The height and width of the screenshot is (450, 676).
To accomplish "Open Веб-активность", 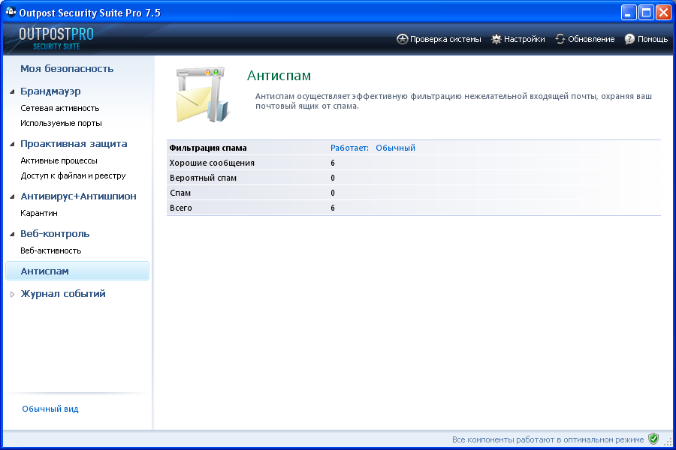I will [x=51, y=250].
